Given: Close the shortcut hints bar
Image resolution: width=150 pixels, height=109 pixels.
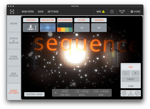Looking at the screenshot, I should click(x=56, y=93).
